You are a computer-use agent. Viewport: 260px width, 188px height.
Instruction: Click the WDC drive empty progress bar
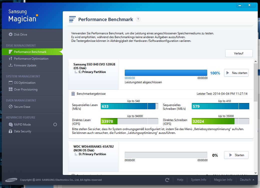click(166, 155)
